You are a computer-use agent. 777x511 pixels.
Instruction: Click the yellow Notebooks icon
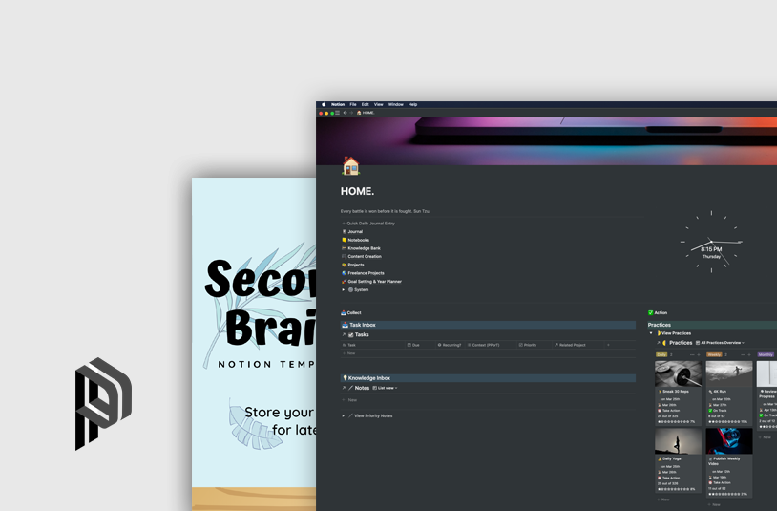pos(344,240)
